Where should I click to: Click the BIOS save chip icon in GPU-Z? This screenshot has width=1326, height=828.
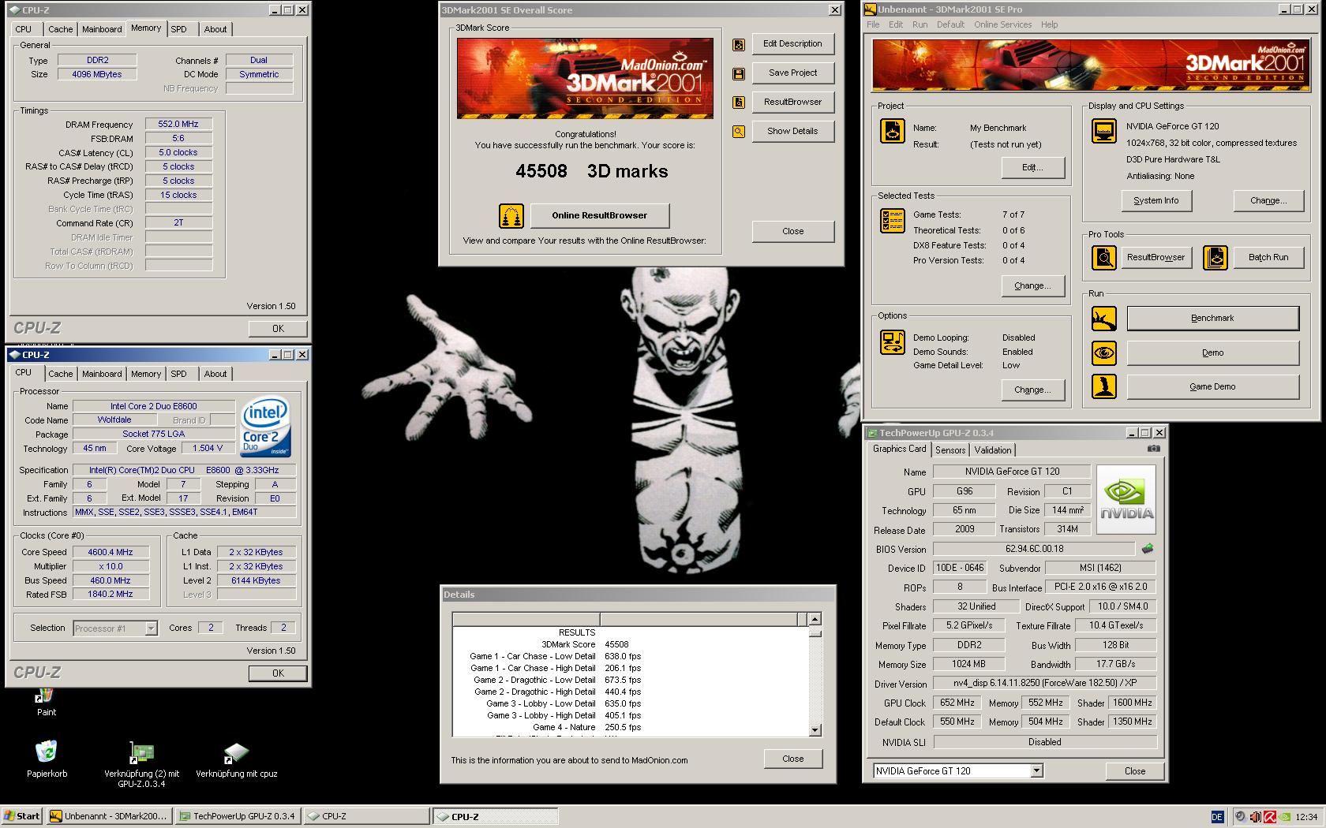pos(1148,548)
